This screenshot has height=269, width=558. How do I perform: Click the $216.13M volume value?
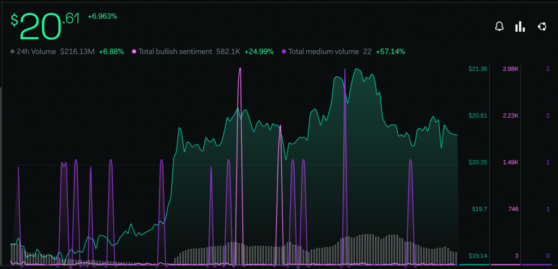(x=77, y=52)
